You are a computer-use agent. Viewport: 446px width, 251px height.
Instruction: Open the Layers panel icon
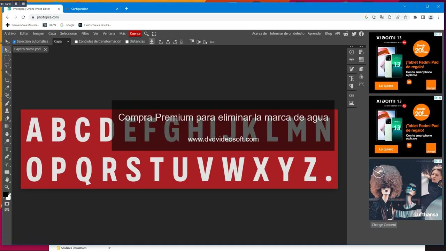(361, 69)
